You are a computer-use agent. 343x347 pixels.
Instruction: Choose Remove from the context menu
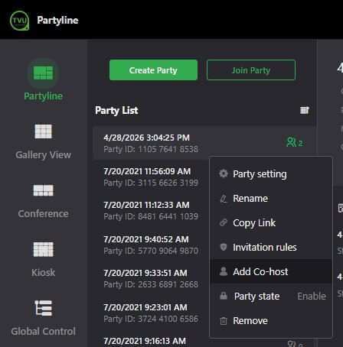[271, 320]
